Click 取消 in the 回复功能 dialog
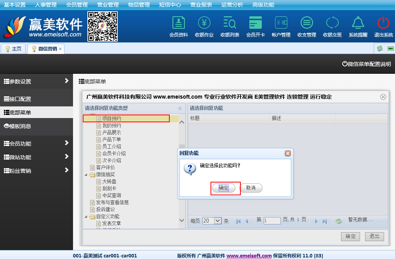Screen dimensions: 395x259 [x=251, y=188]
